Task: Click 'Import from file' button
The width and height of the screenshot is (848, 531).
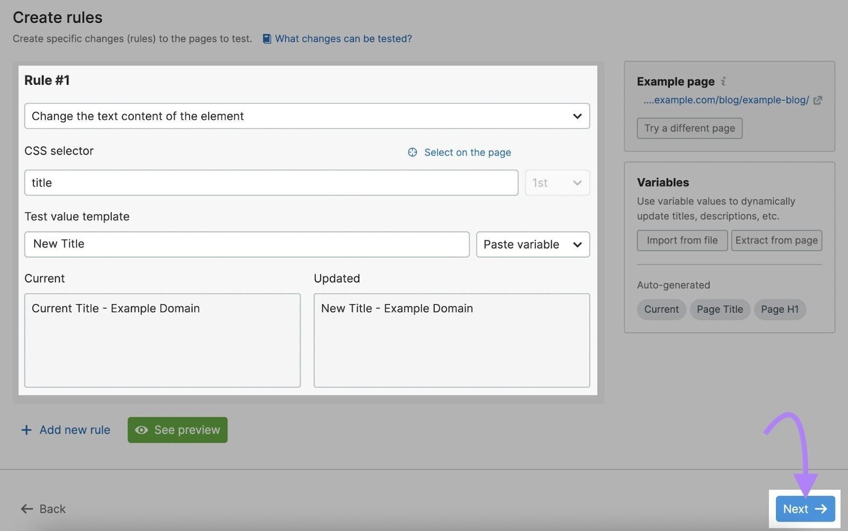Action: tap(682, 241)
